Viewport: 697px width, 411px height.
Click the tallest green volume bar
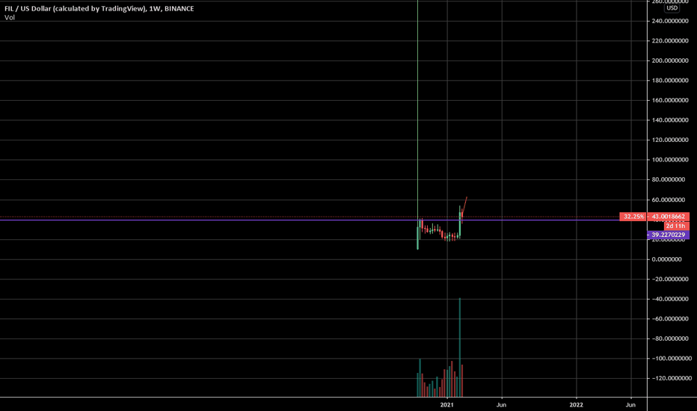(460, 347)
